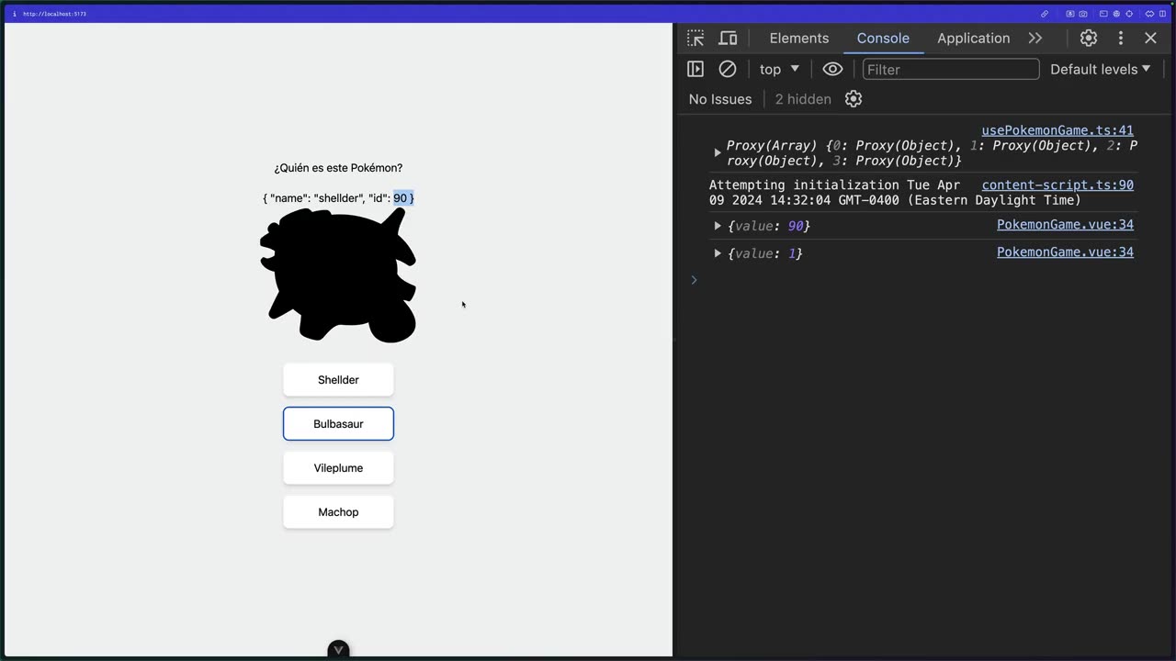Image resolution: width=1176 pixels, height=661 pixels.
Task: Click the developer code brackets icon
Action: click(x=1149, y=14)
